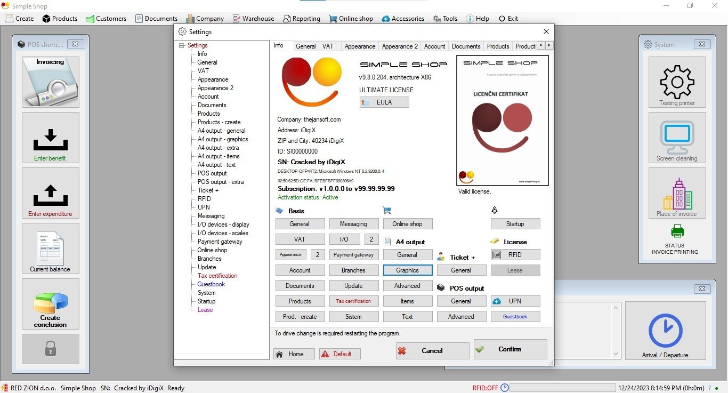The width and height of the screenshot is (728, 393).
Task: Switch to the Documents tab
Action: tap(466, 46)
